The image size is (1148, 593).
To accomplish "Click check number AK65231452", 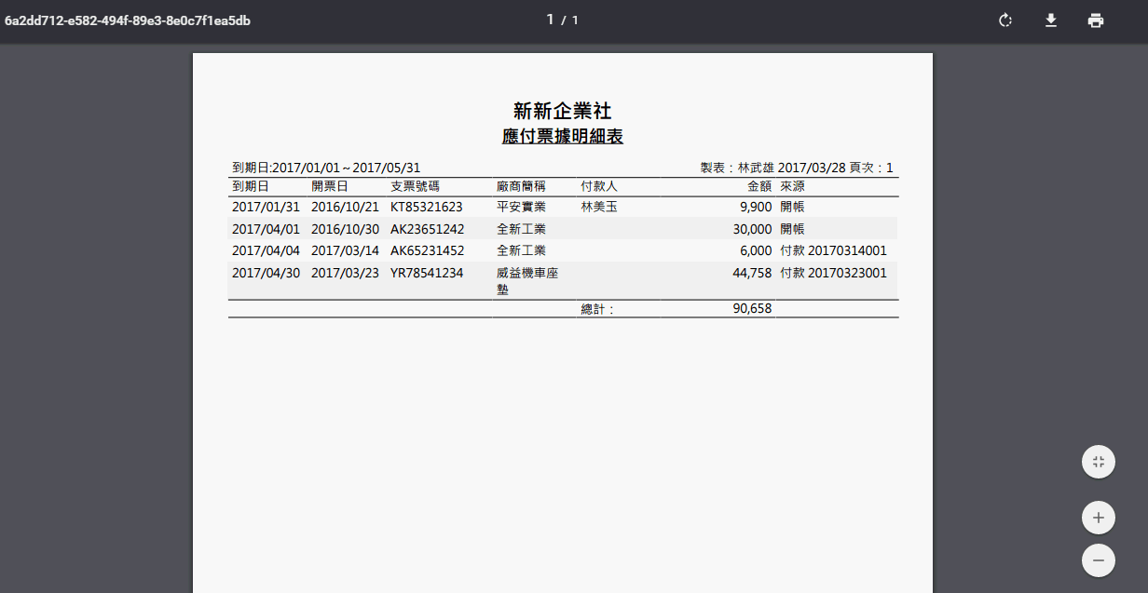I will 427,250.
